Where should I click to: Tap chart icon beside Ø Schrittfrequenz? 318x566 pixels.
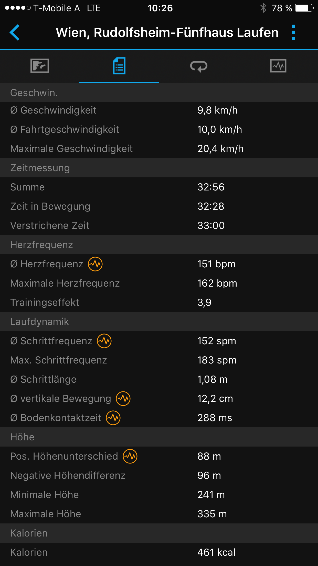coord(104,341)
